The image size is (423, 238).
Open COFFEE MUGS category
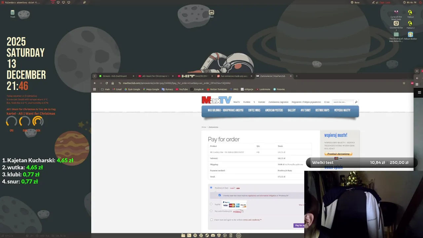(x=254, y=110)
